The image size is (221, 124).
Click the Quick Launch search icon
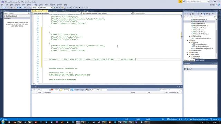pyautogui.click(x=208, y=1)
